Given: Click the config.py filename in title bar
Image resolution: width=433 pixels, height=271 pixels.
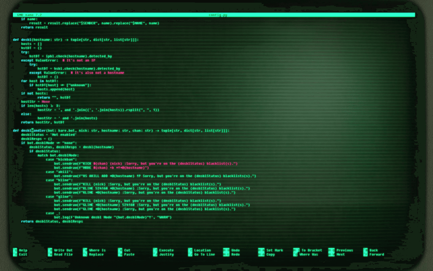Looking at the screenshot, I should click(x=218, y=15).
